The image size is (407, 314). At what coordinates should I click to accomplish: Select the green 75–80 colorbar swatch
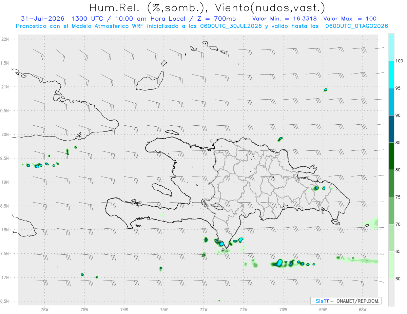tap(391, 183)
